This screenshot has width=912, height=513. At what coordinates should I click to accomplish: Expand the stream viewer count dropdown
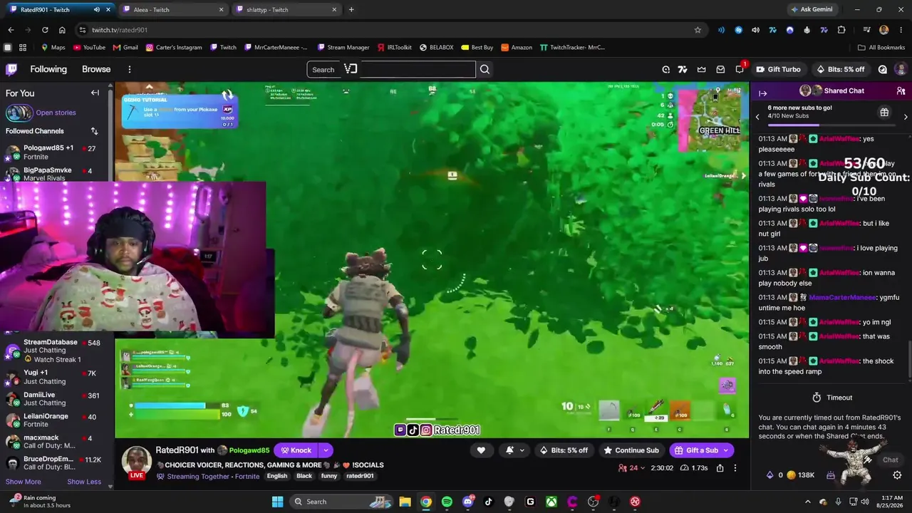[633, 468]
